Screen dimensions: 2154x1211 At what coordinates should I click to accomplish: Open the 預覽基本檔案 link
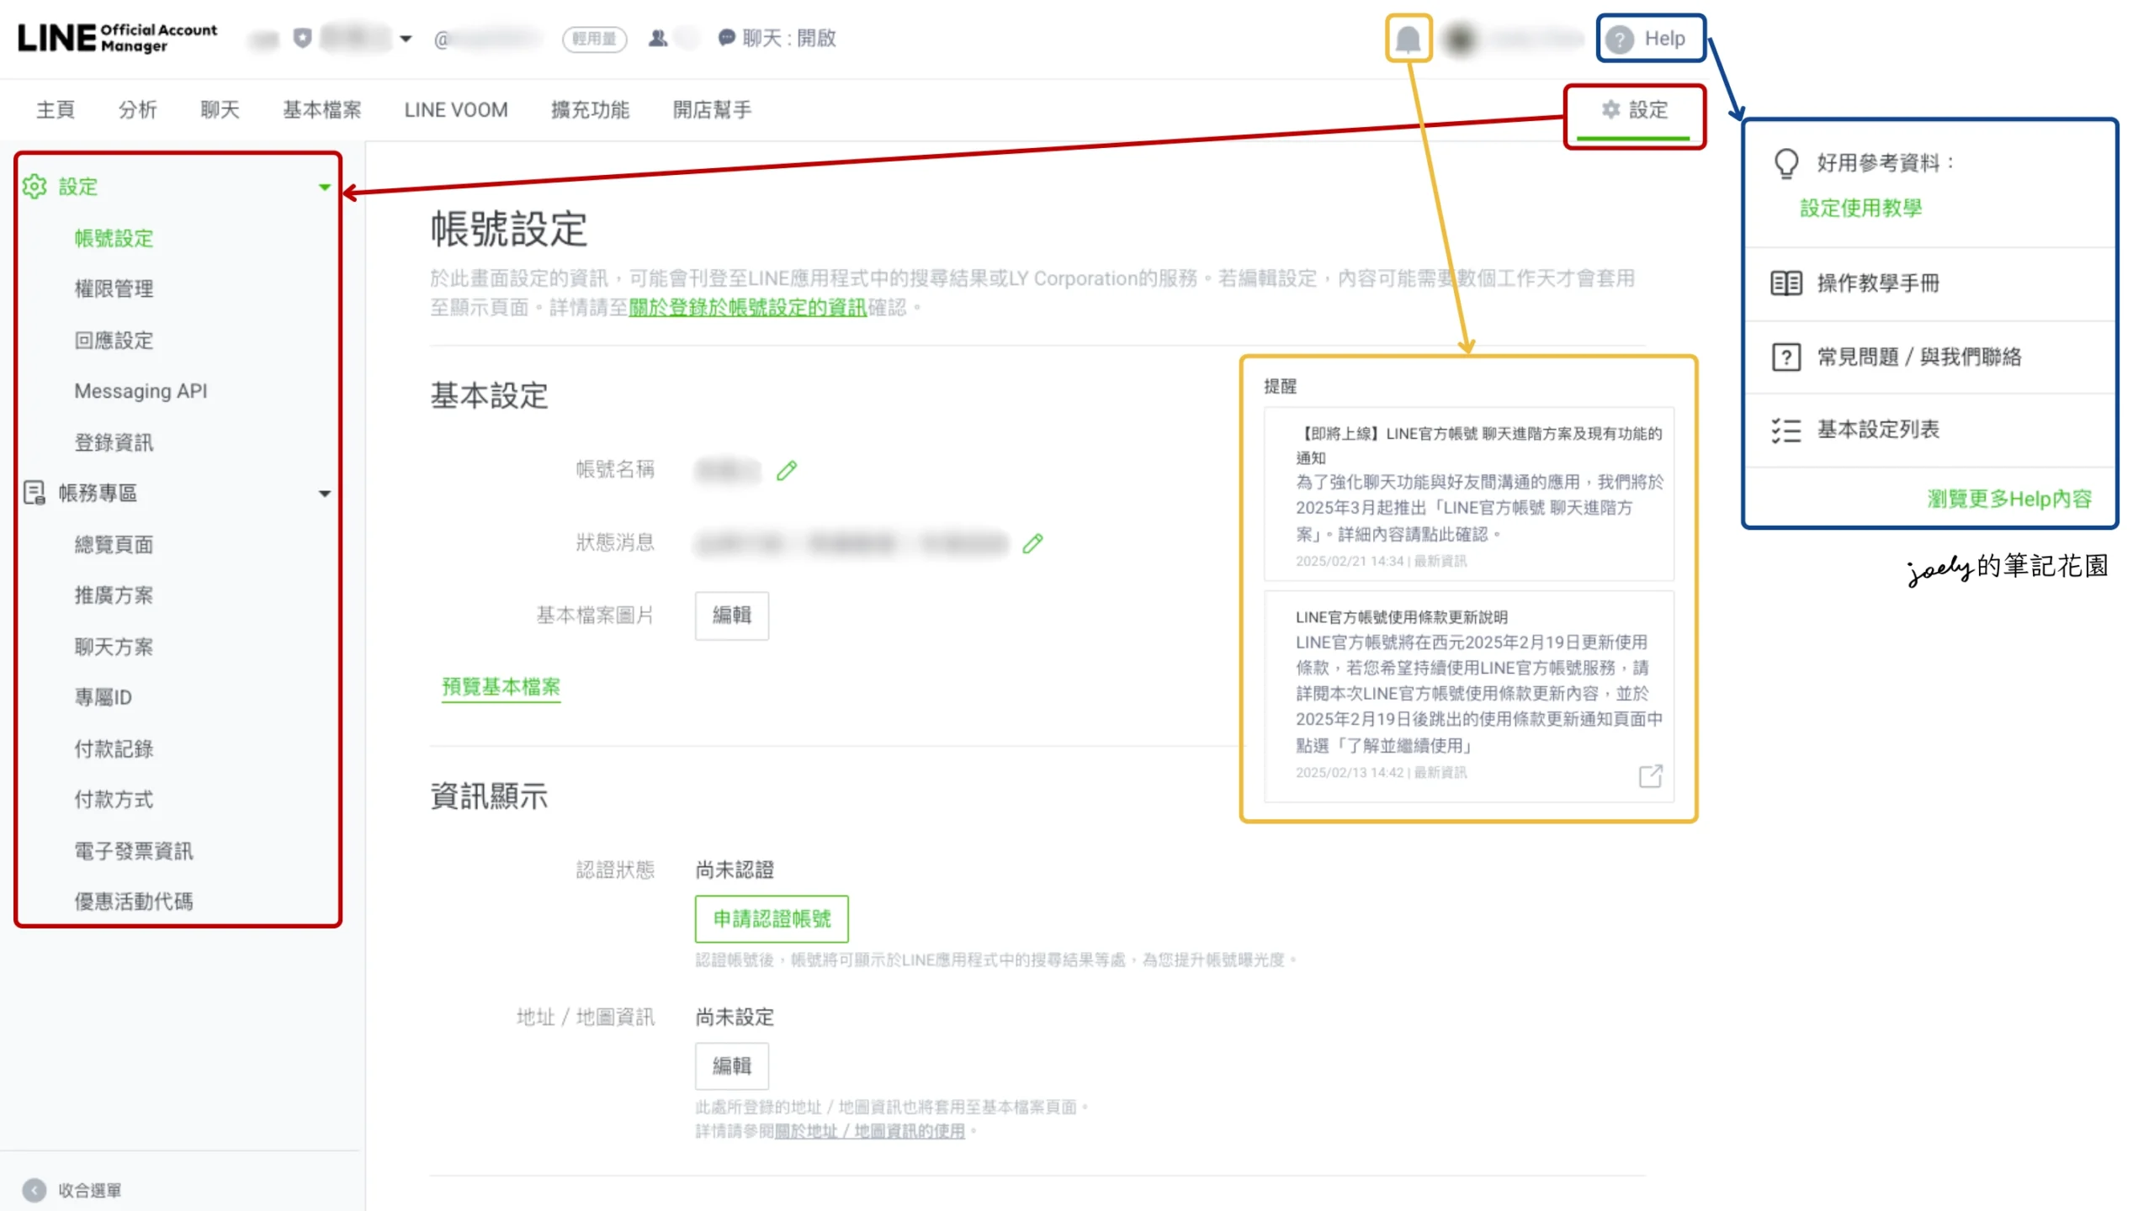tap(501, 687)
